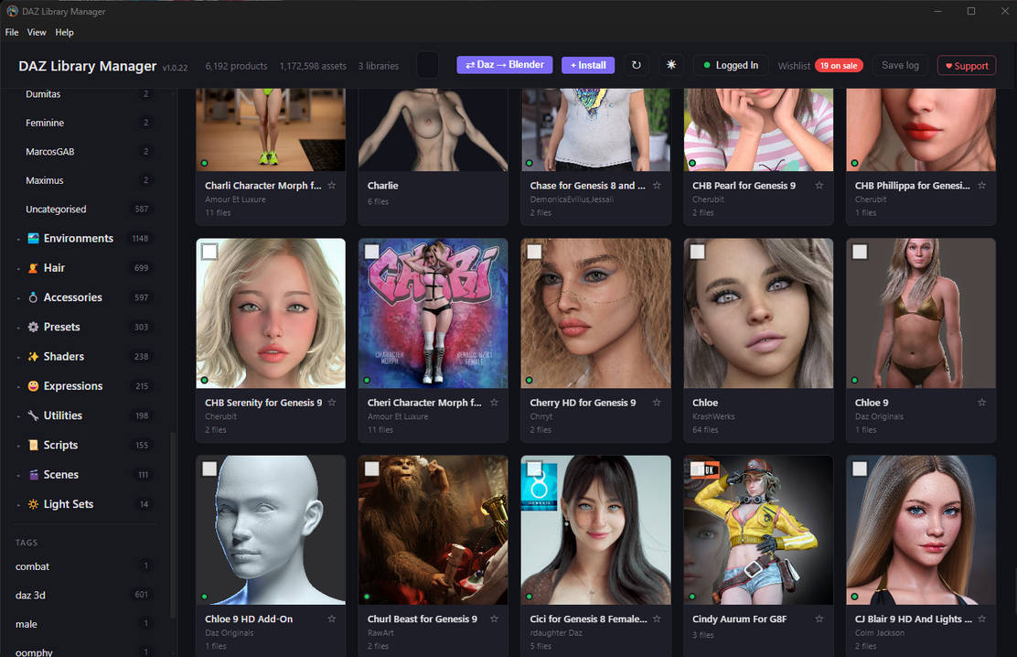Click the sidebar vertical scrollbar
This screenshot has height=657, width=1017.
(173, 524)
